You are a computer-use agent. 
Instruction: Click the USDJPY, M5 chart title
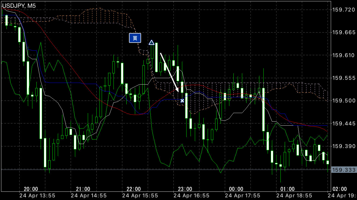[x=19, y=5]
